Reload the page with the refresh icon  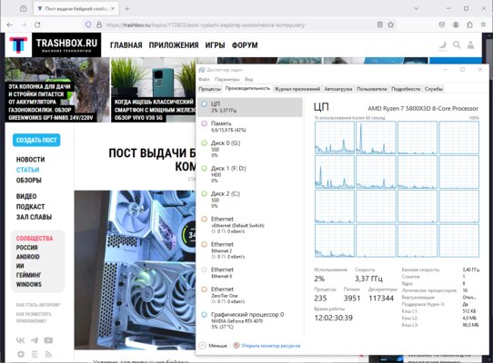click(37, 25)
